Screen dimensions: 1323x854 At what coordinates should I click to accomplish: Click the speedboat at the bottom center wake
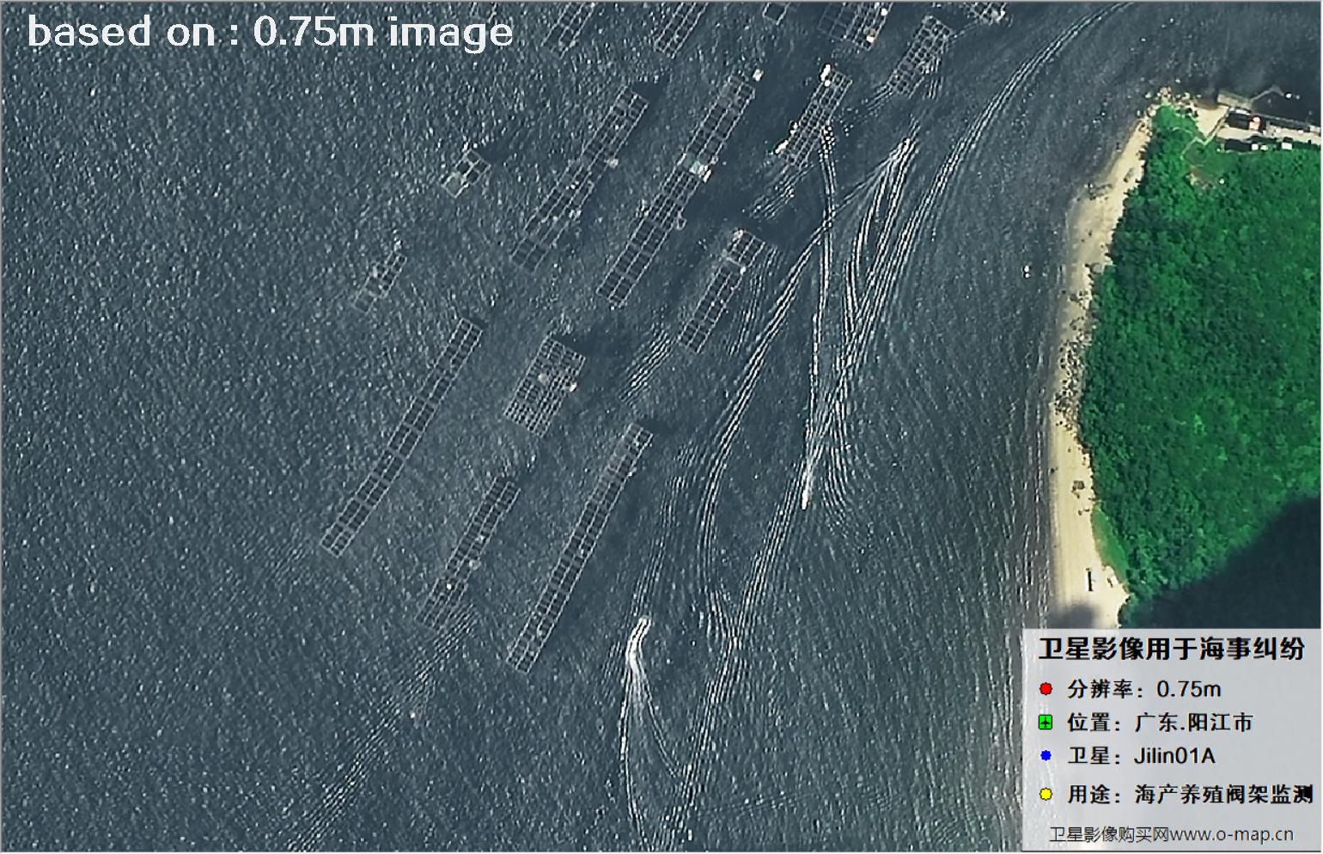click(x=637, y=644)
